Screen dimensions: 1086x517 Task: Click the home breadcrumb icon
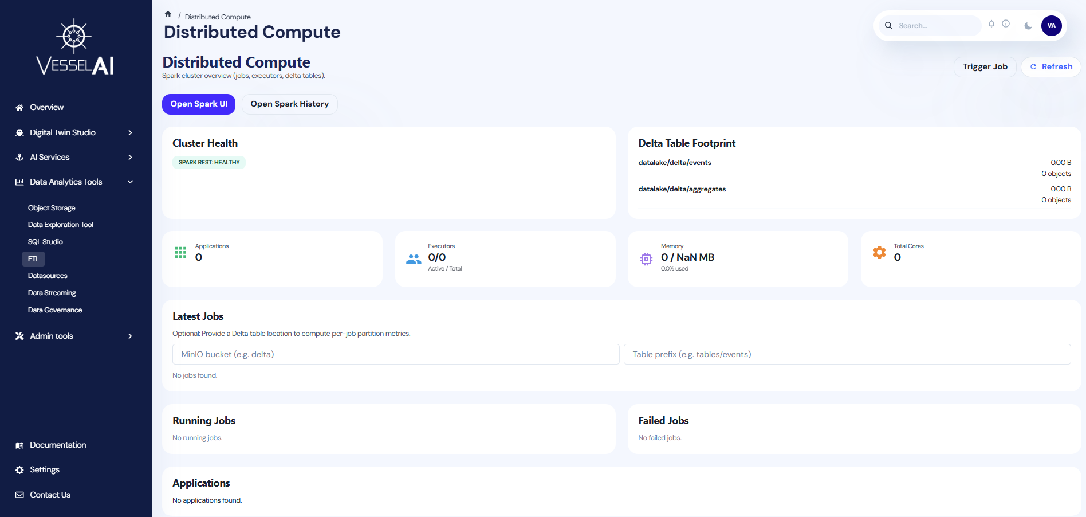(x=168, y=14)
